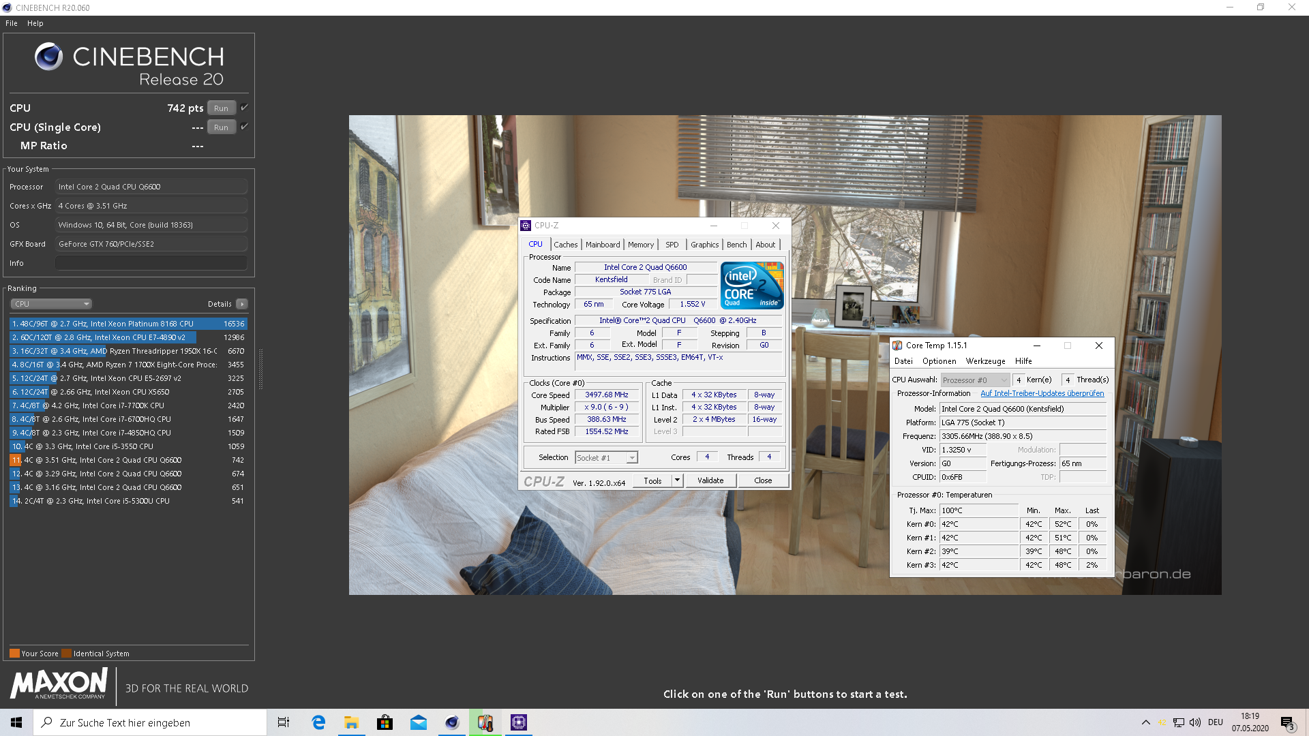
Task: Open the Hilfe menu in Core Temp
Action: 1023,361
